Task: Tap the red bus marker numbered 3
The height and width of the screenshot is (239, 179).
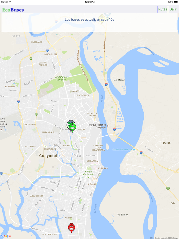Action: pyautogui.click(x=71, y=228)
